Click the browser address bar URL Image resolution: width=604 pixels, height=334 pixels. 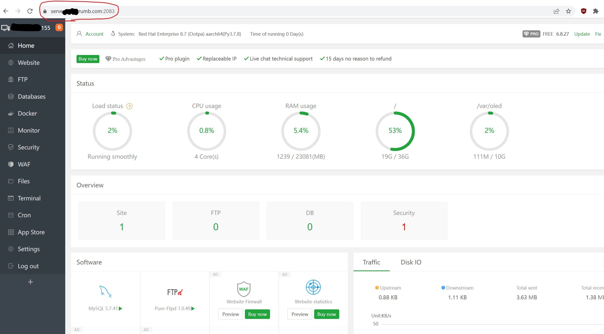pos(83,11)
